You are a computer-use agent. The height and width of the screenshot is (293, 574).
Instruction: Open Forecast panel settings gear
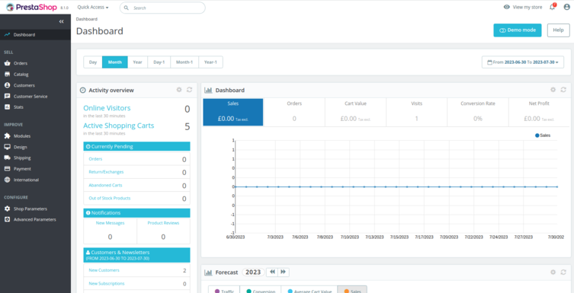pyautogui.click(x=553, y=272)
